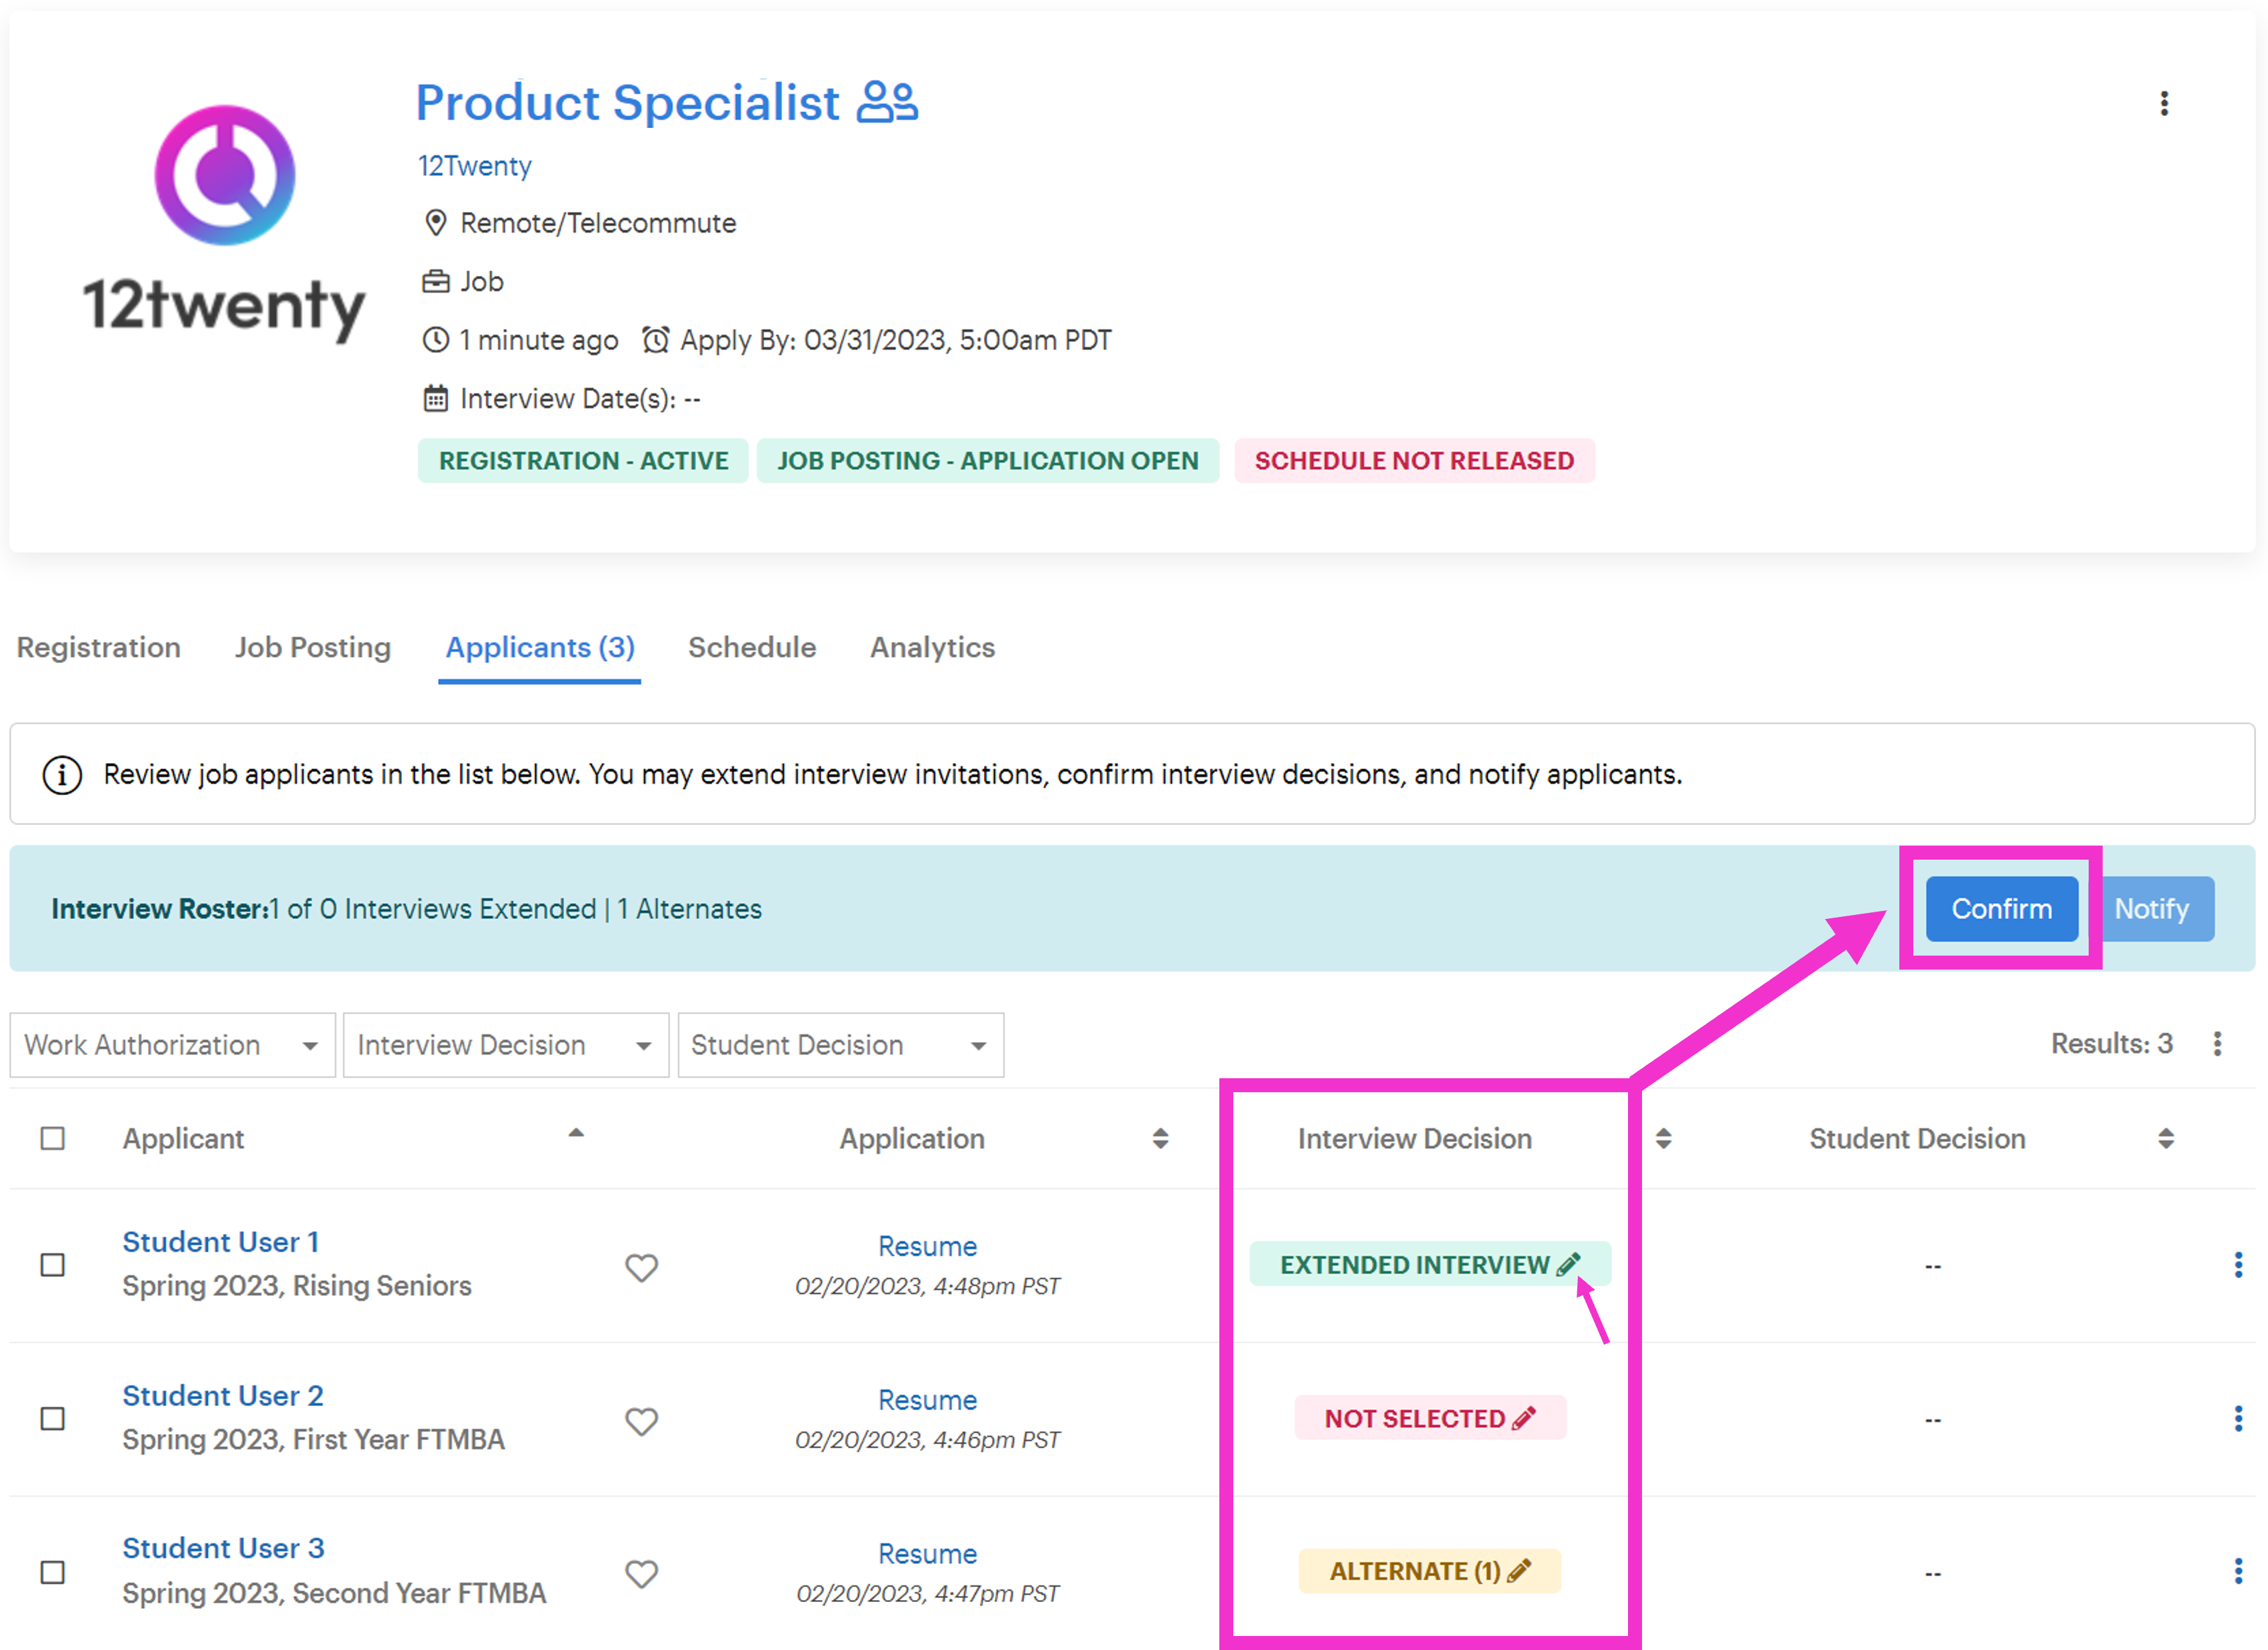Click the clock icon beside 1 minute ago
The width and height of the screenshot is (2268, 1650).
[x=435, y=340]
